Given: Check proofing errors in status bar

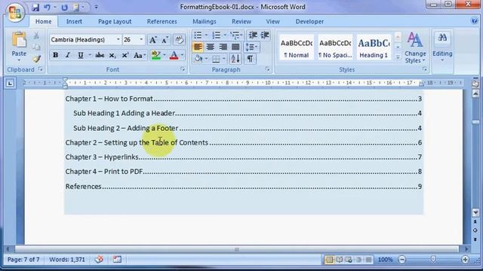Looking at the screenshot, I should point(99,260).
